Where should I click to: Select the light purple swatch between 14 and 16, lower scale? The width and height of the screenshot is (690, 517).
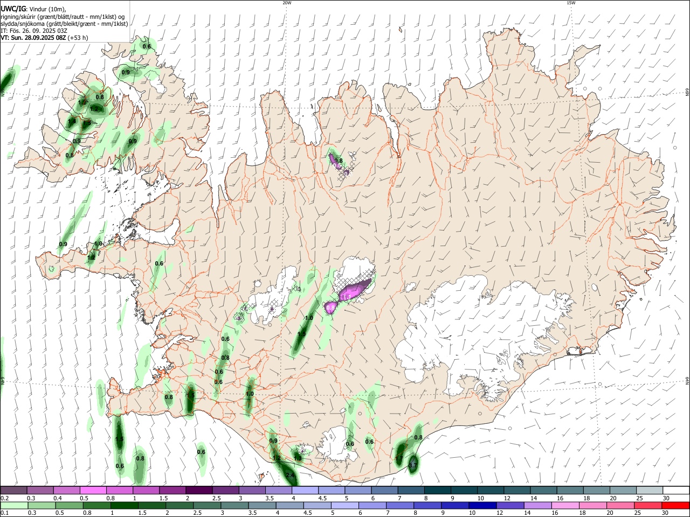coord(537,505)
